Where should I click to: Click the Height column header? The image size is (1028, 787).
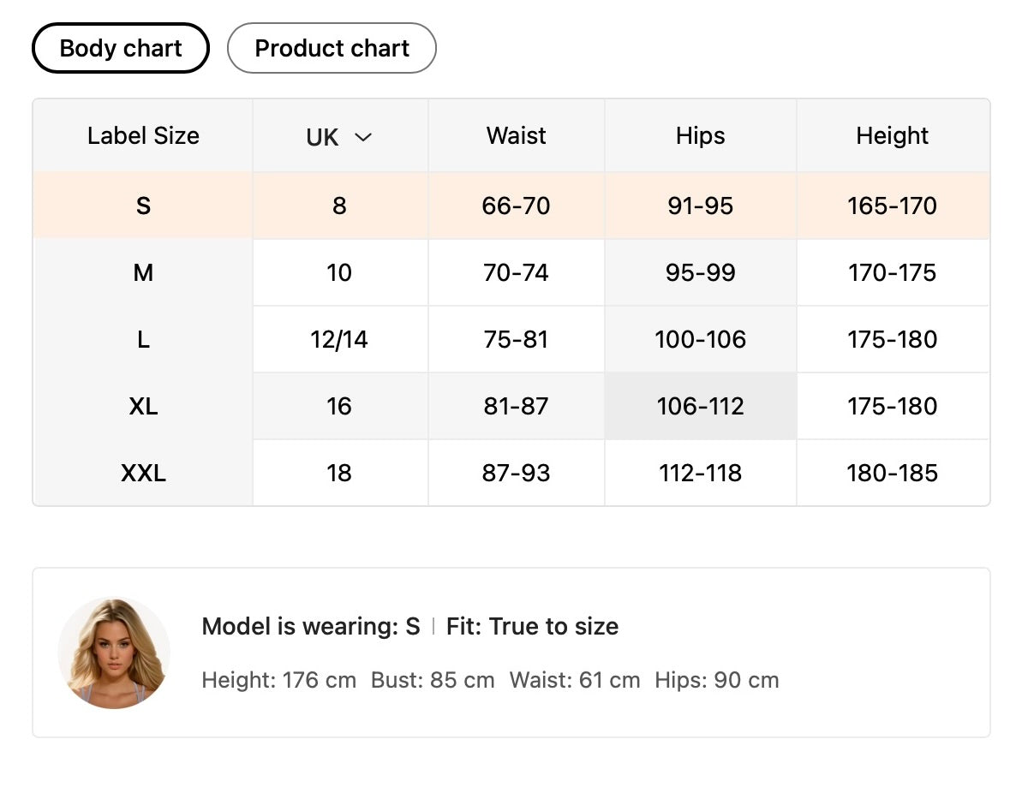[893, 135]
